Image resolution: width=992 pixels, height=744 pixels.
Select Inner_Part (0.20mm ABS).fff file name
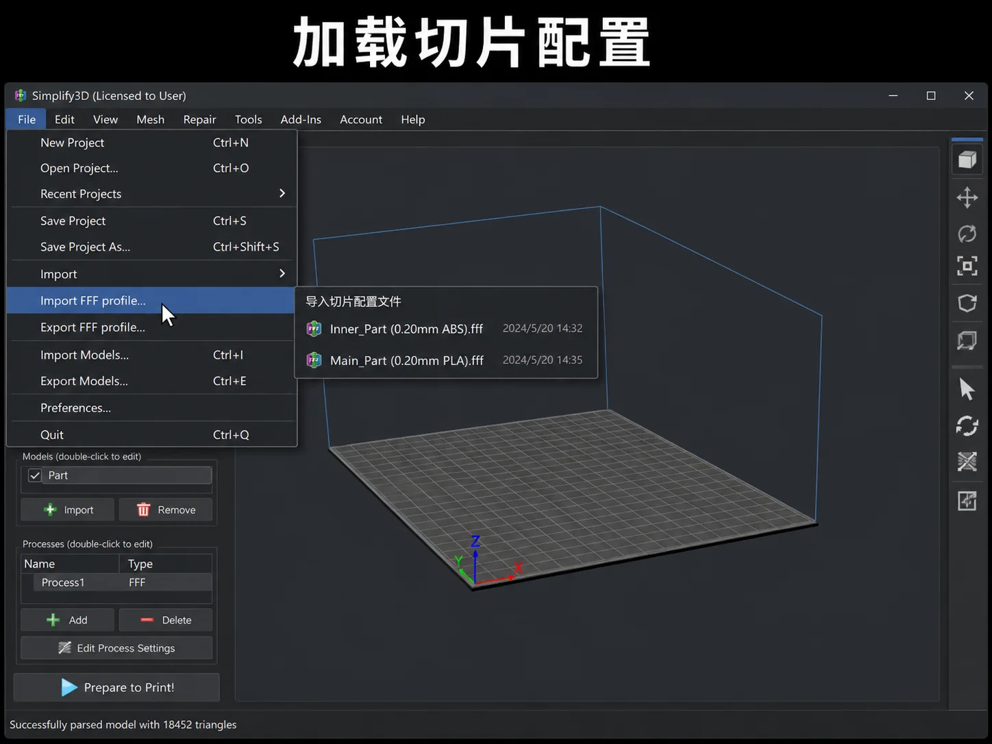406,329
